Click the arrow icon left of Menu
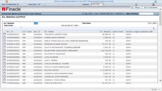The image size is (162, 91). [x=132, y=8]
